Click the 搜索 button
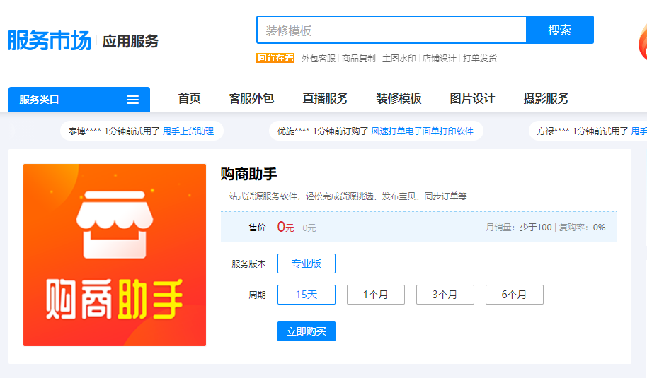The height and width of the screenshot is (378, 647). 559,30
